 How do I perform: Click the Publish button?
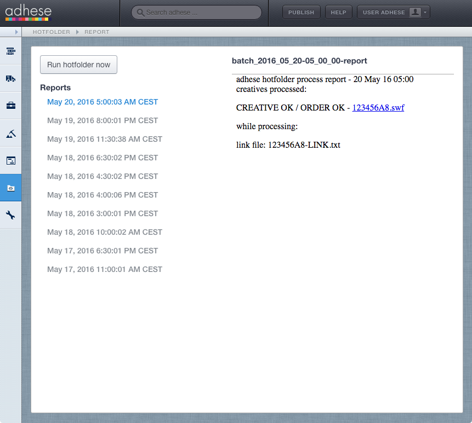coord(301,13)
